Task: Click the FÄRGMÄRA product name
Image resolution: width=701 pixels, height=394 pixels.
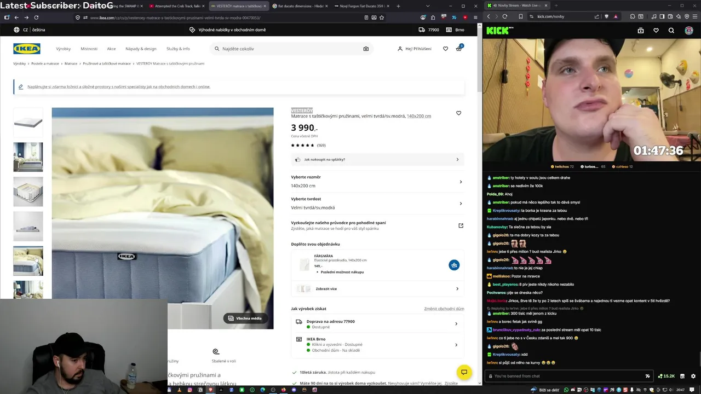Action: coord(324,256)
